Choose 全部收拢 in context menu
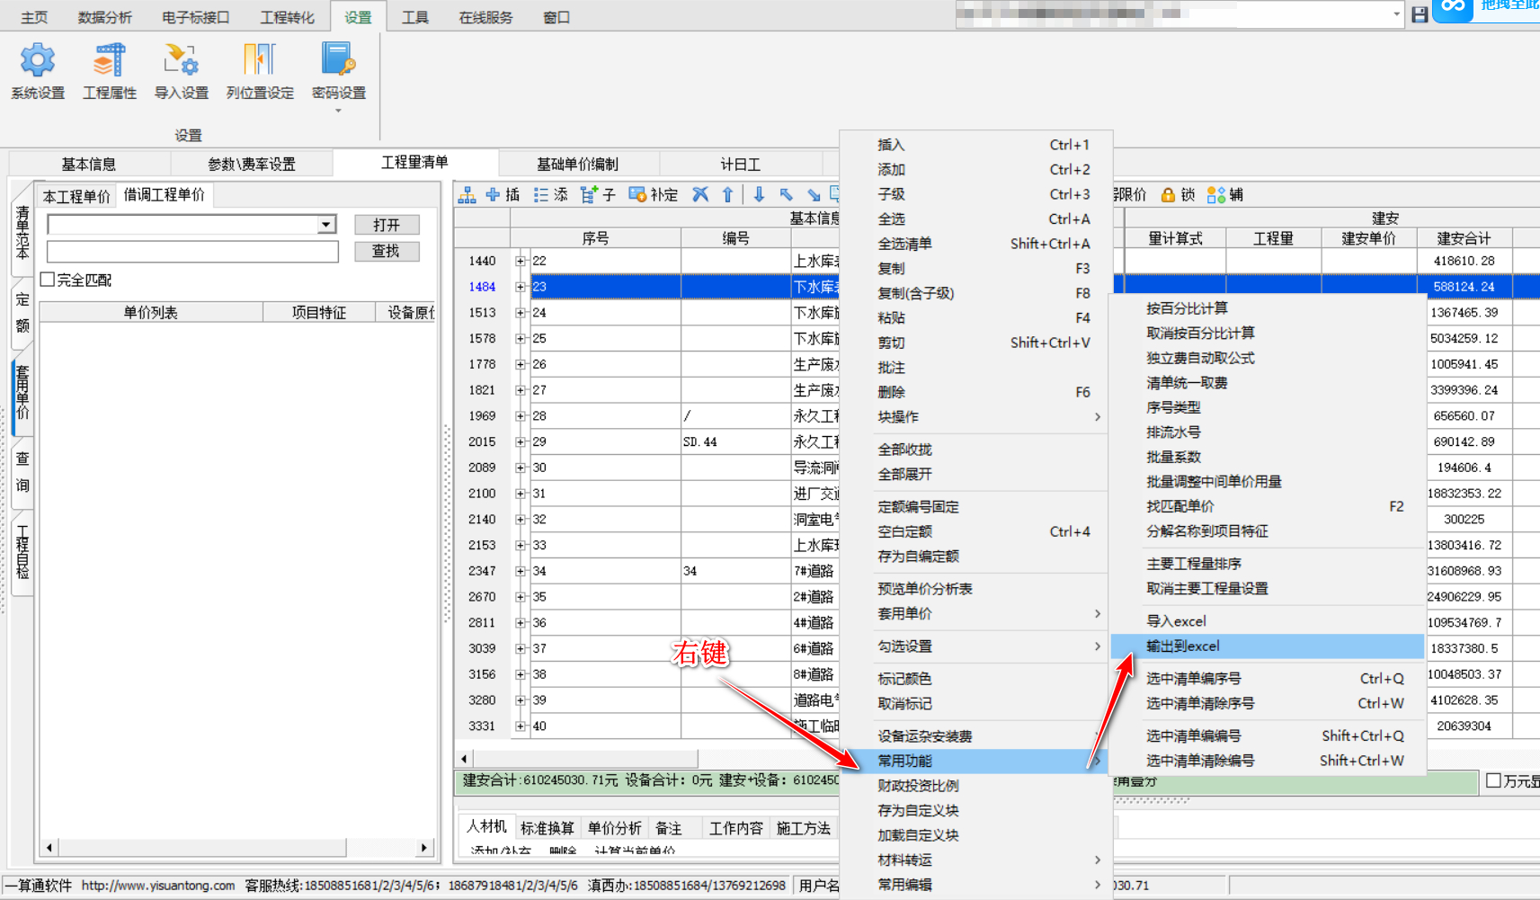The width and height of the screenshot is (1540, 900). click(x=976, y=450)
